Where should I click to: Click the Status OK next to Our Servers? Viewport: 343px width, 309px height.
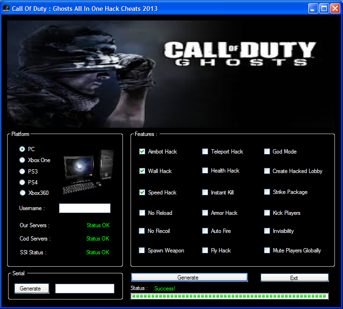(x=98, y=225)
